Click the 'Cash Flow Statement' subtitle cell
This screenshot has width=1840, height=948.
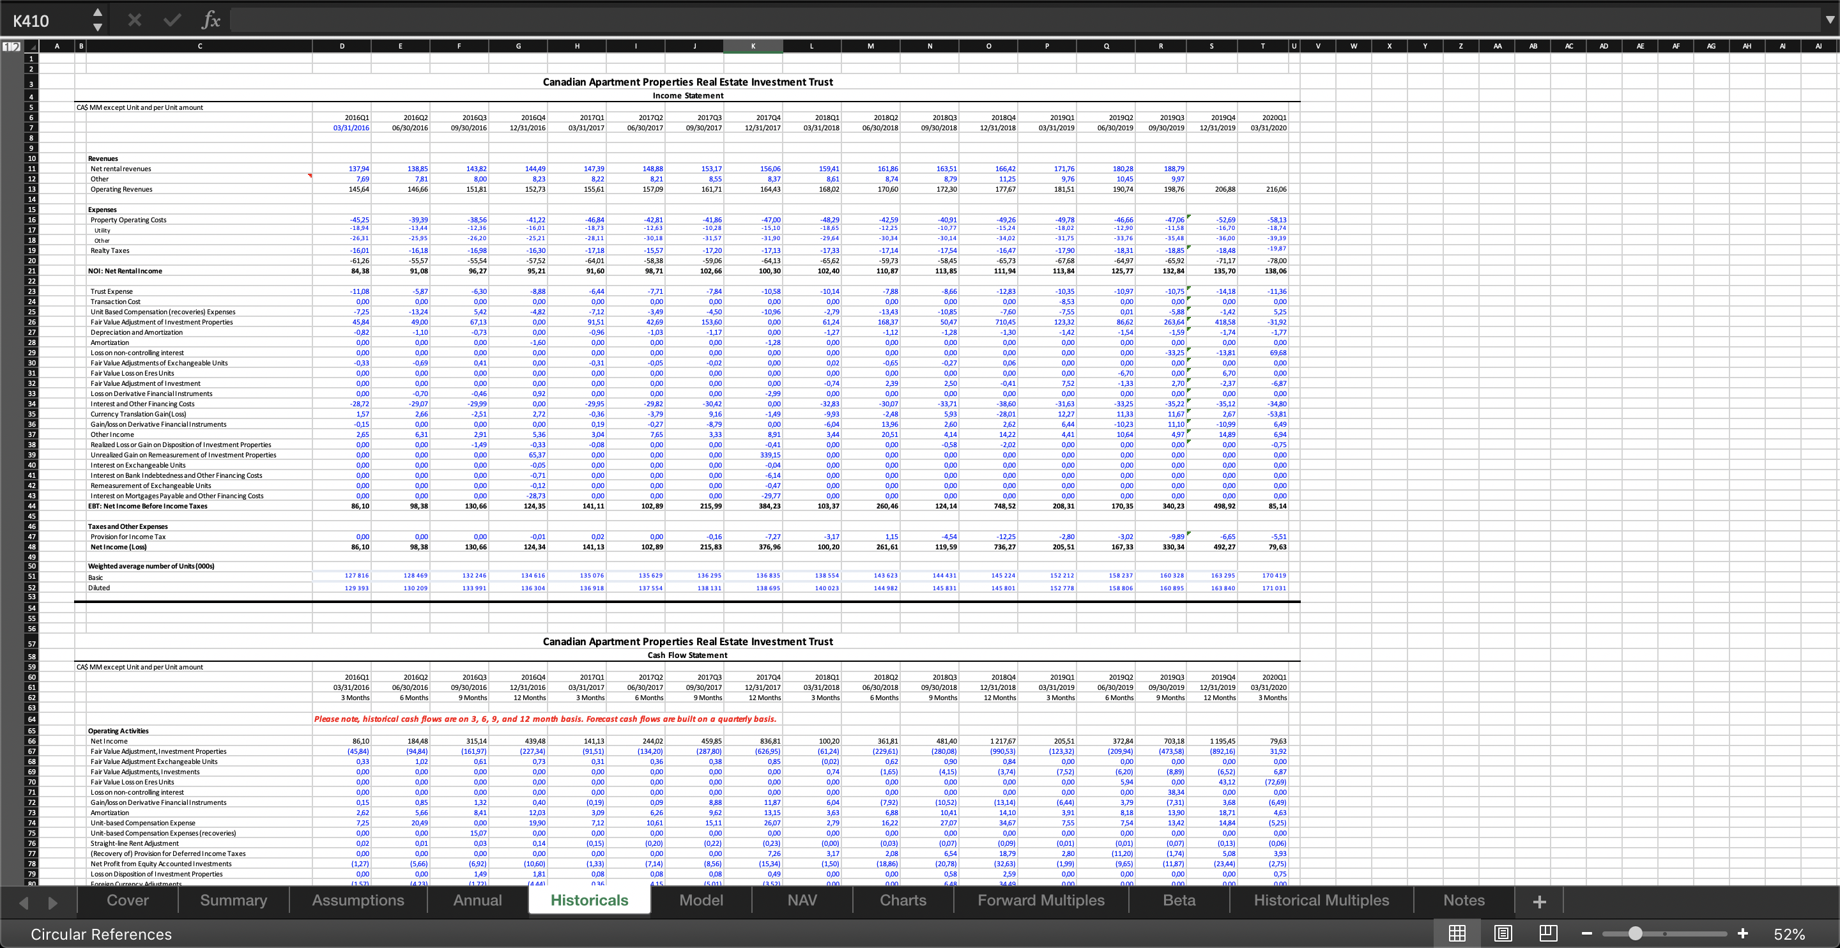click(687, 655)
